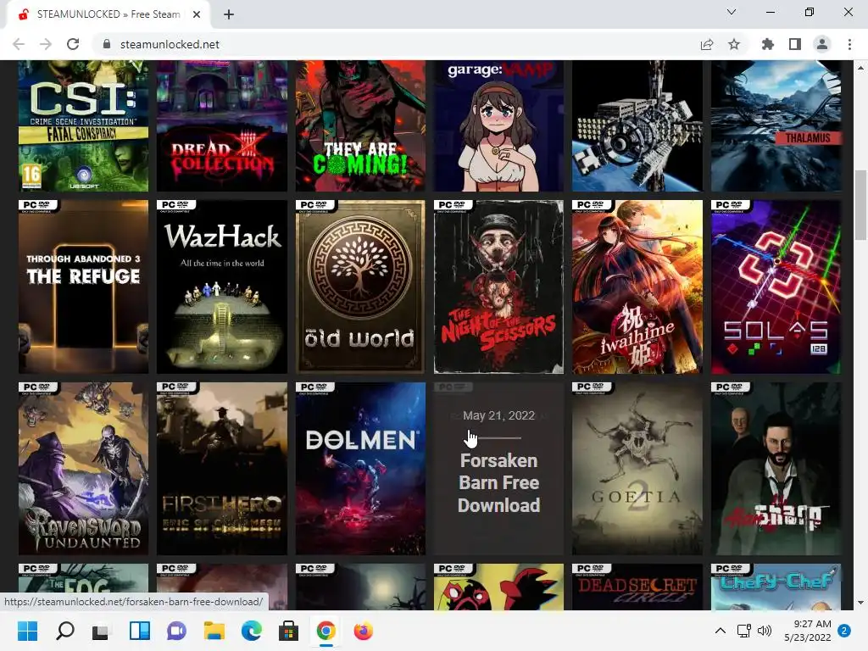The height and width of the screenshot is (651, 868).
Task: Open Dead Secret Circle game cover
Action: point(637,587)
